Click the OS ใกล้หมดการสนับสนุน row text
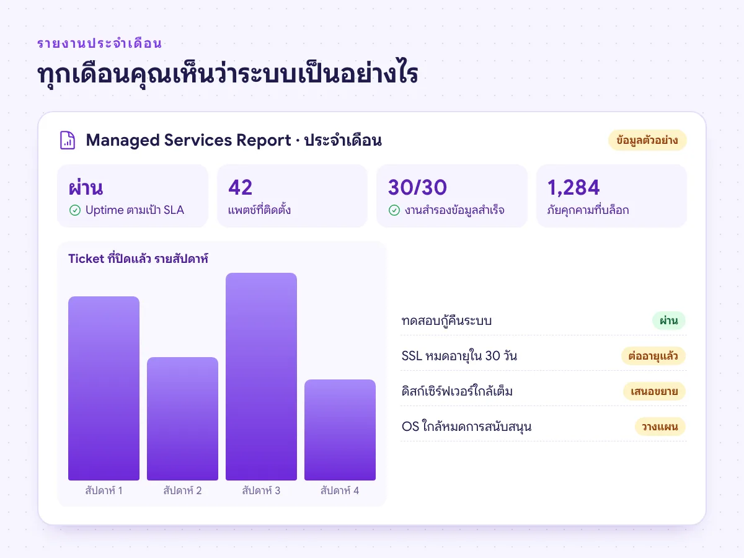744x558 pixels. pyautogui.click(x=466, y=427)
